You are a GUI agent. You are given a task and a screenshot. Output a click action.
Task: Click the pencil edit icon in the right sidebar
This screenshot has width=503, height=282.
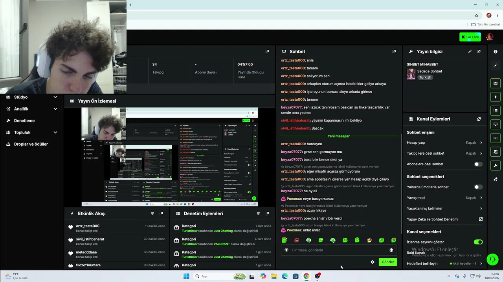[496, 65]
